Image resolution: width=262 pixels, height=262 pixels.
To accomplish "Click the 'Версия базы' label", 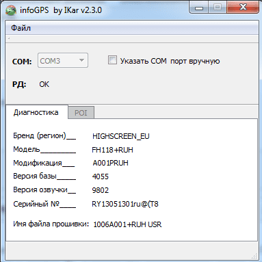I will click(x=44, y=176).
